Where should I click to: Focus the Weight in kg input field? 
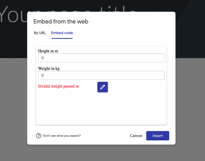[x=101, y=75]
